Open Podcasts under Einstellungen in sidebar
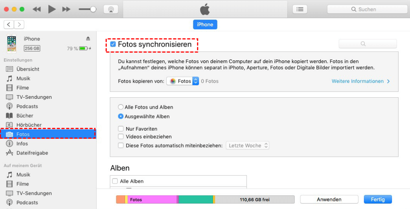410x209 pixels. point(27,106)
